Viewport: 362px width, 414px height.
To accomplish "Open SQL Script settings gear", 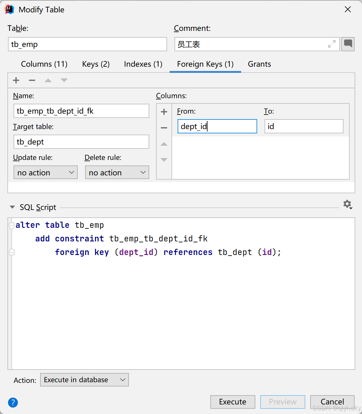I will coord(348,204).
